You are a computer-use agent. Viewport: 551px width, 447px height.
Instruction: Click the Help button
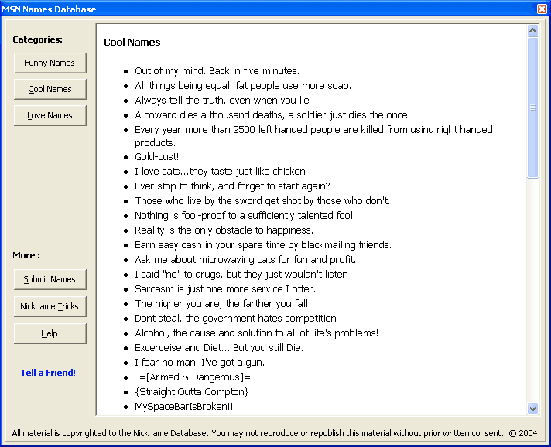click(50, 333)
